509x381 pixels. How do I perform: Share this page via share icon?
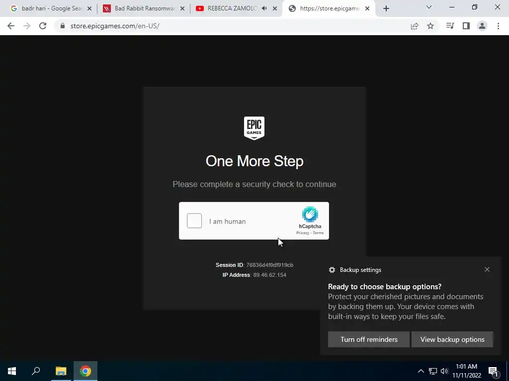[x=415, y=26]
